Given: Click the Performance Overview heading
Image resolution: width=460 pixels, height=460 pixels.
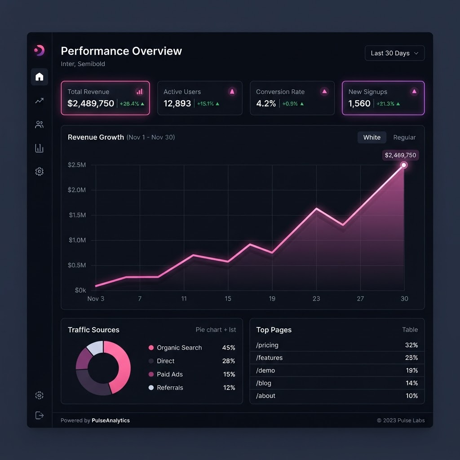Looking at the screenshot, I should (121, 51).
